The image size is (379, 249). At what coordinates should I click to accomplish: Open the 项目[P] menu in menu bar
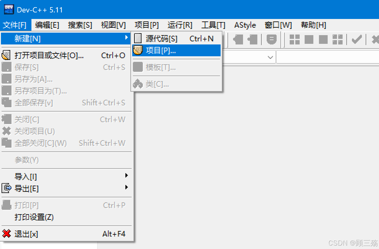pyautogui.click(x=147, y=25)
